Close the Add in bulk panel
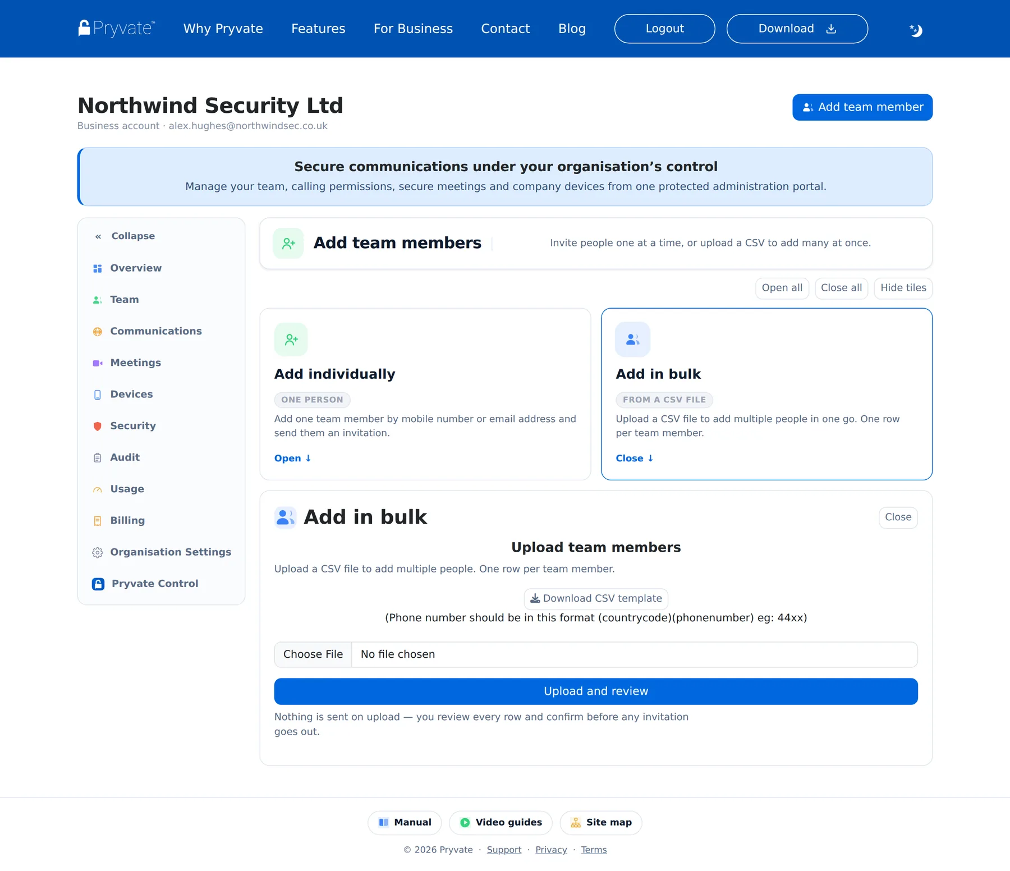The width and height of the screenshot is (1010, 871). click(x=898, y=517)
